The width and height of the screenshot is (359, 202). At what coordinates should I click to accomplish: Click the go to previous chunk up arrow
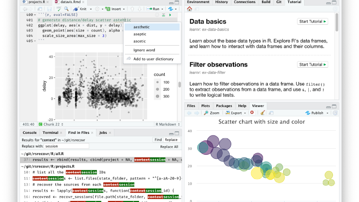point(132,9)
